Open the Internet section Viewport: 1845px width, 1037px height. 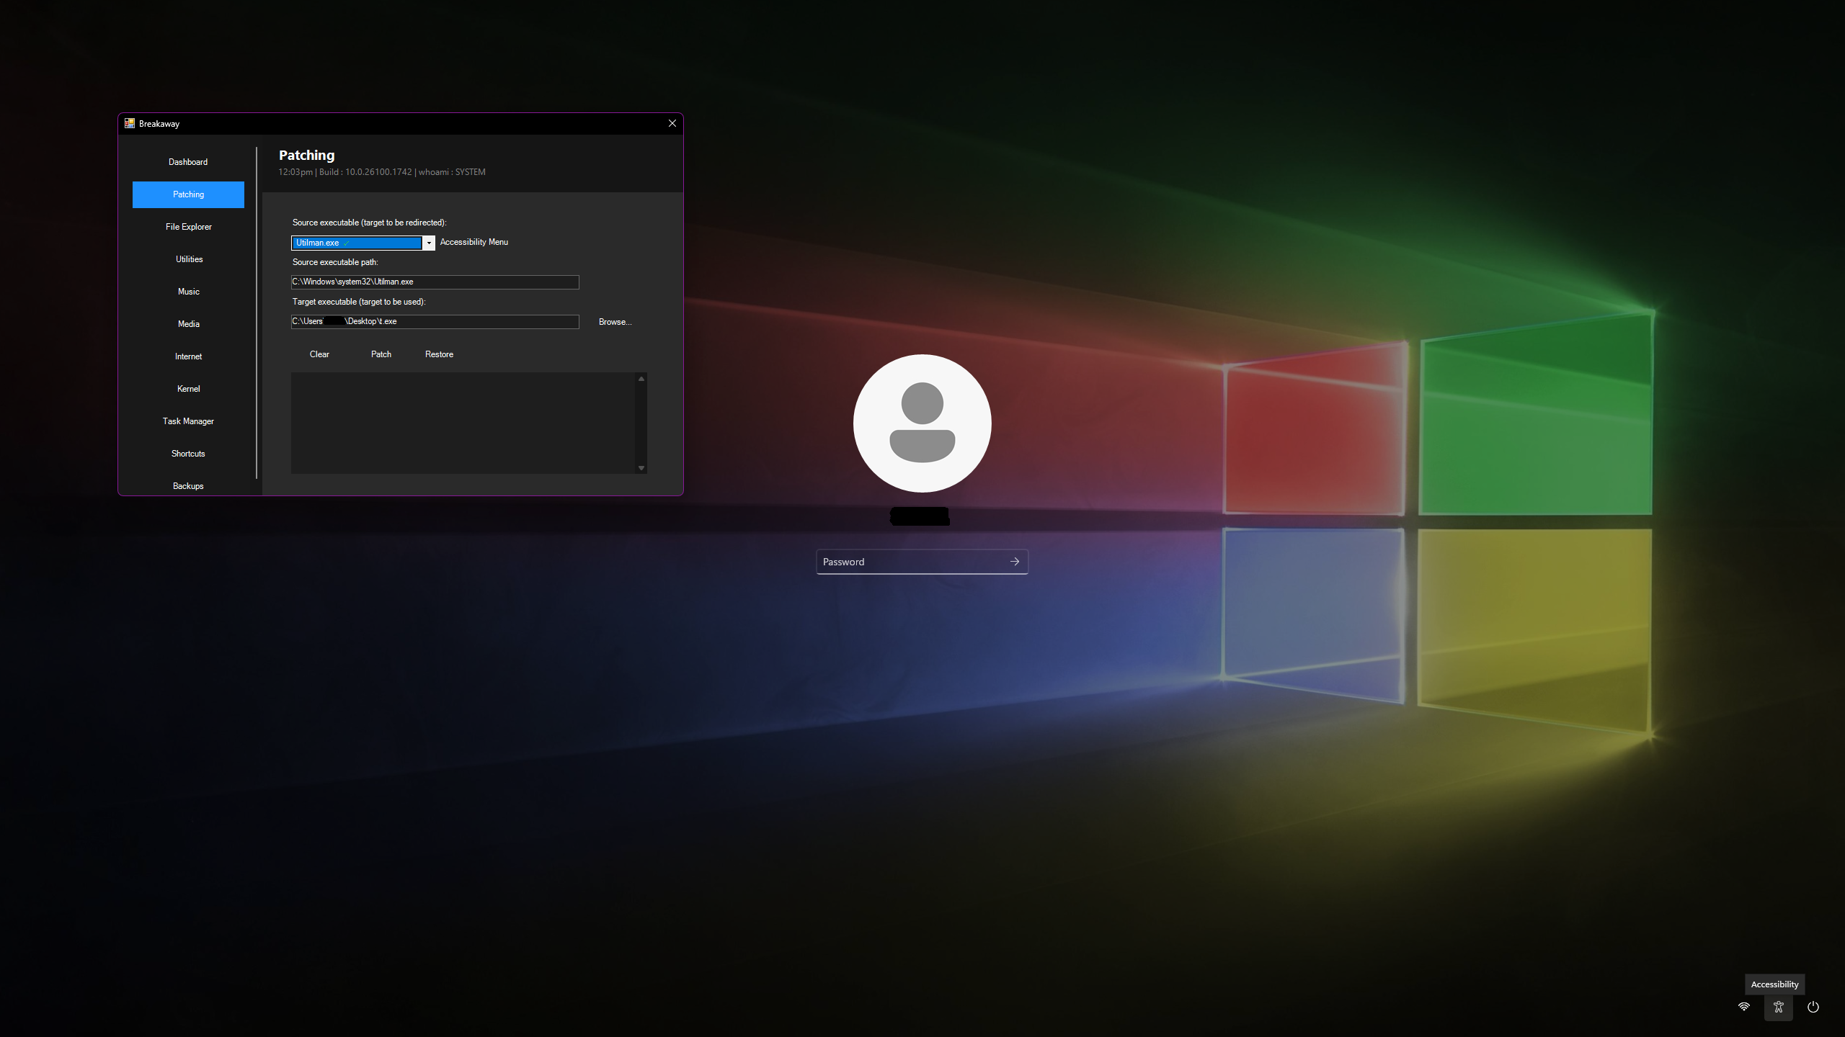tap(188, 356)
